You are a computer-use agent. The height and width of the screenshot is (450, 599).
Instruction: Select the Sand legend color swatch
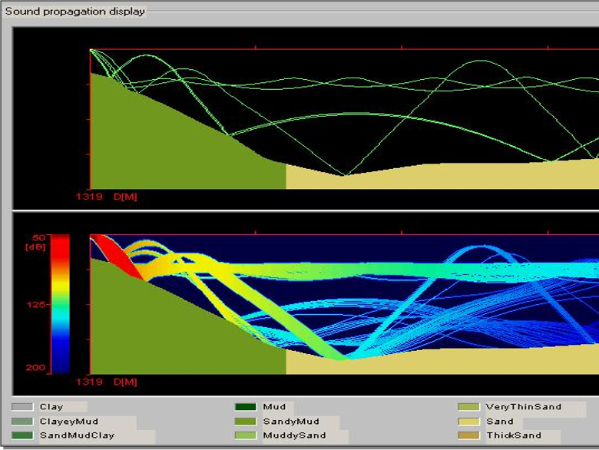(468, 422)
